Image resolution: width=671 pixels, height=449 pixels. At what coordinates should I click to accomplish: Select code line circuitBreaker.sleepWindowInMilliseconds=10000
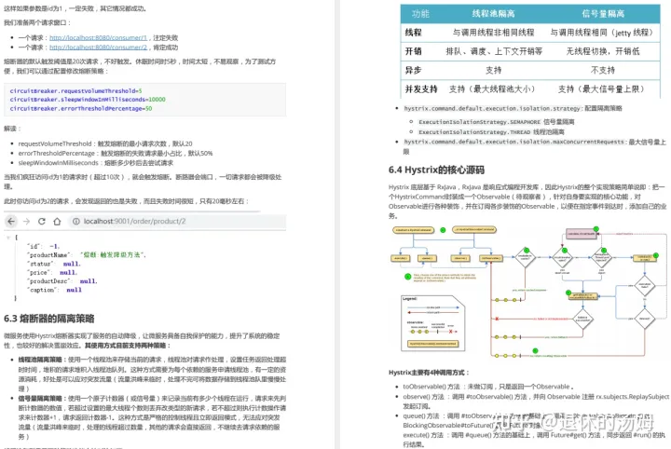pos(88,99)
